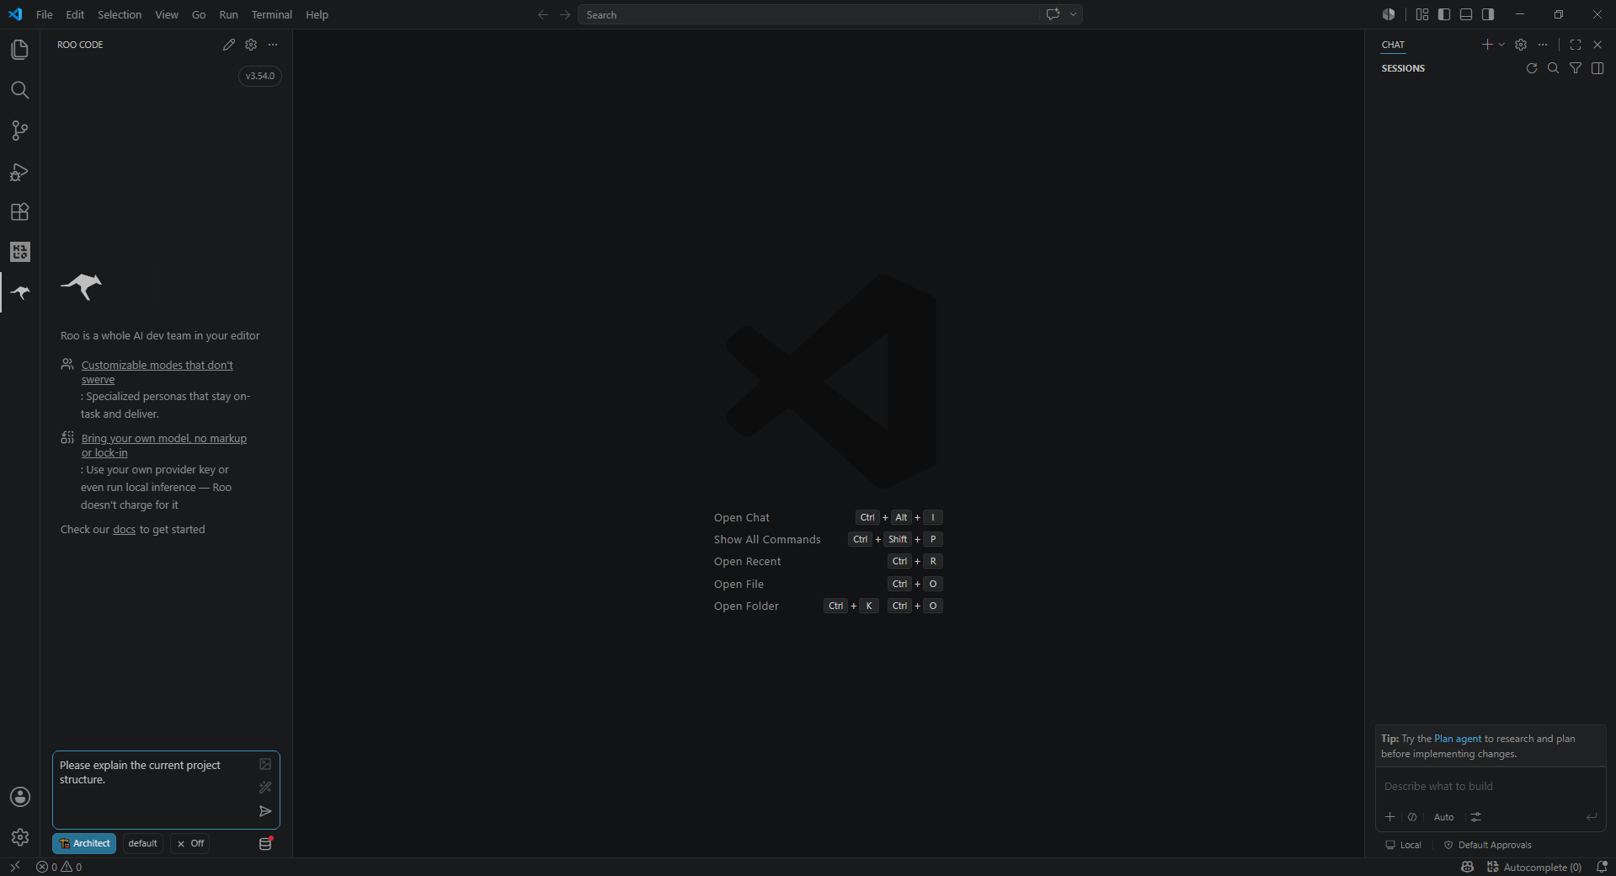Start a new Roo Code task with pencil icon
Screen dimensions: 1616x876
tap(229, 45)
